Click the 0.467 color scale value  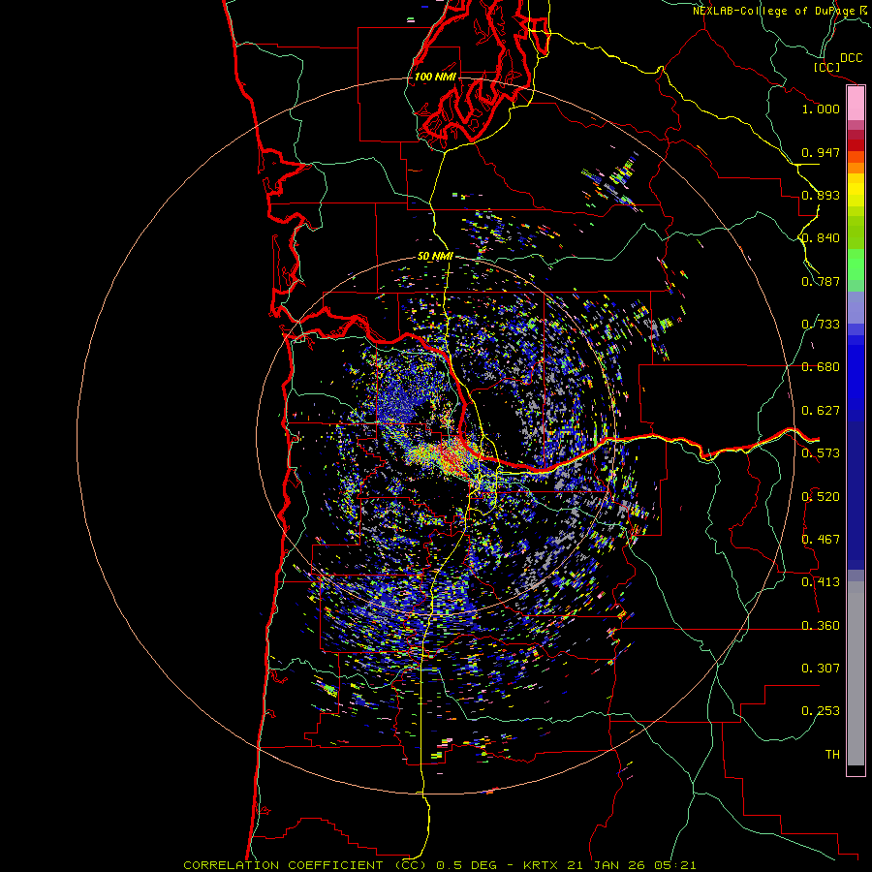click(x=821, y=540)
